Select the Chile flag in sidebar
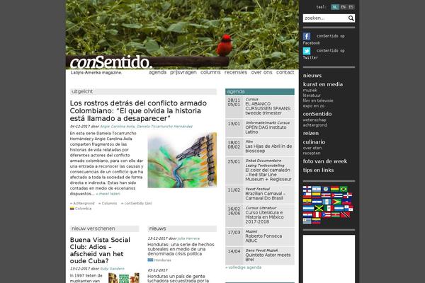The height and width of the screenshot is (283, 425). point(307,195)
